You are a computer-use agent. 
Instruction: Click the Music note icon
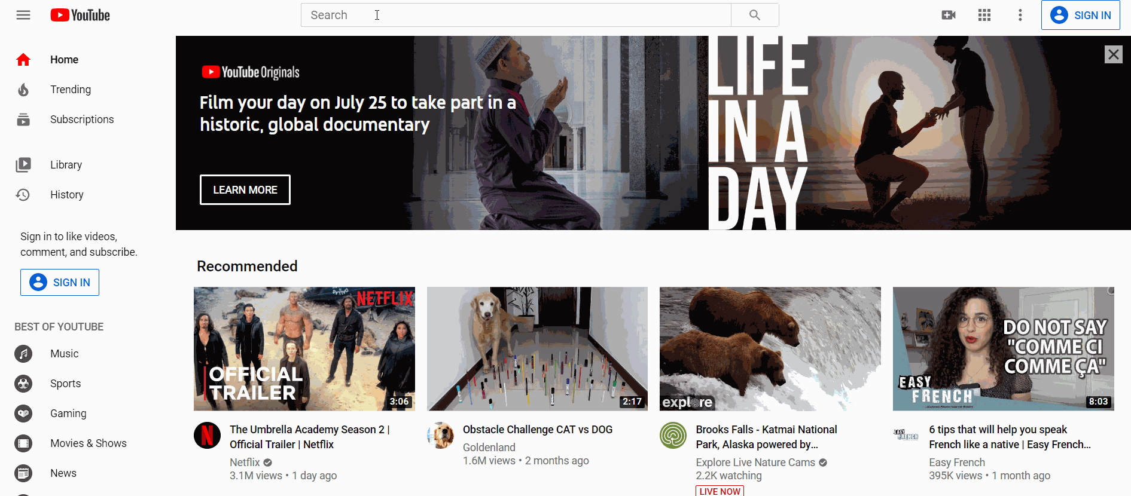coord(23,354)
